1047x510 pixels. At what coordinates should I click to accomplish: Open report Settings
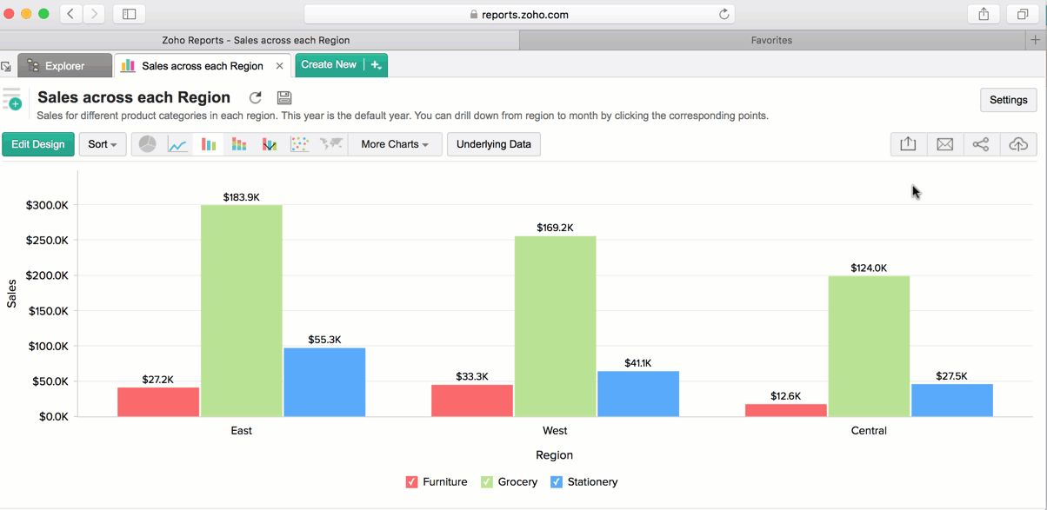[1009, 100]
